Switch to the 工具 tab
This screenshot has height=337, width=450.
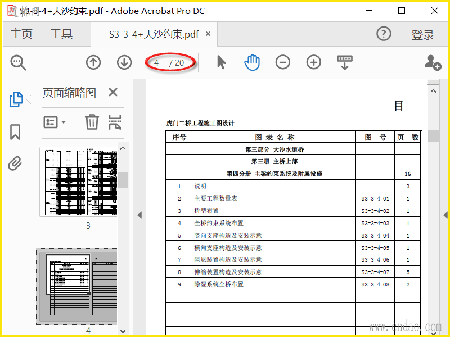pos(61,34)
